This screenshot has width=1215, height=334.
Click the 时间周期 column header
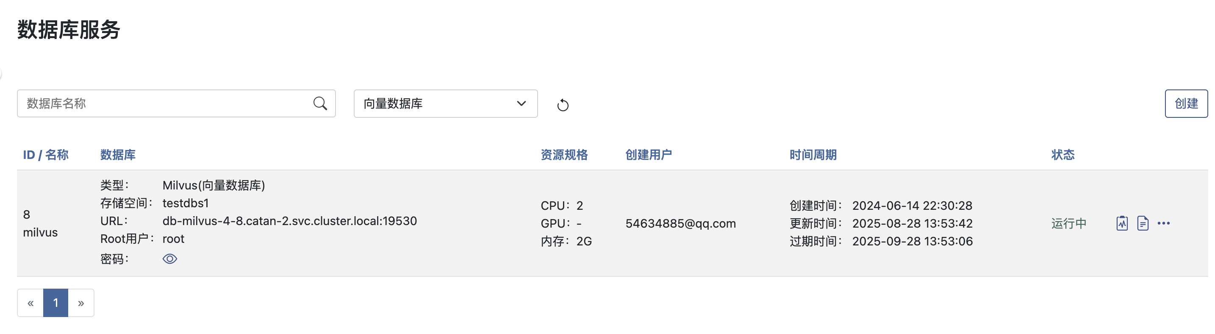click(813, 155)
